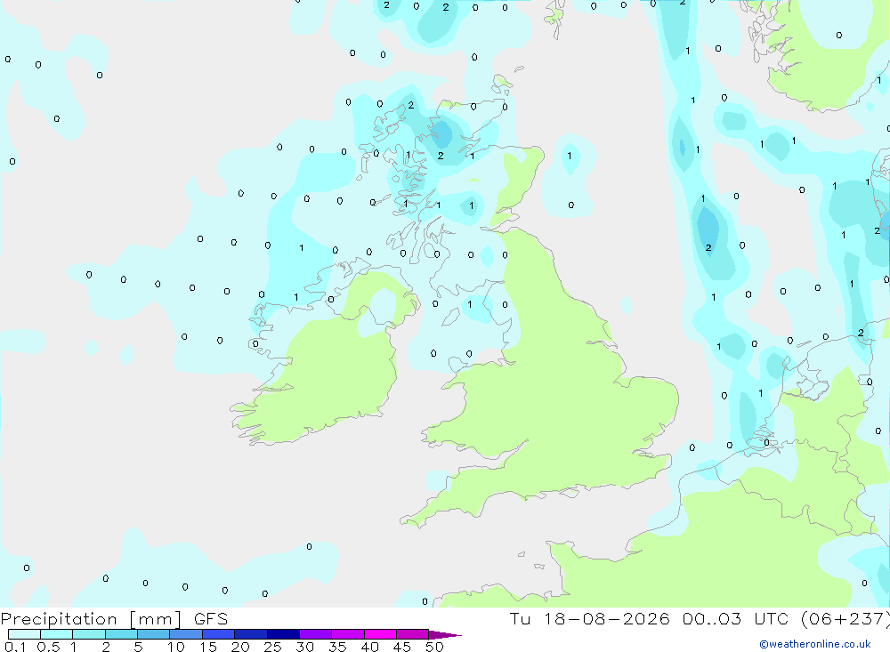Click the "(06+237)" forecast run text
Image resolution: width=890 pixels, height=652 pixels.
point(845,619)
